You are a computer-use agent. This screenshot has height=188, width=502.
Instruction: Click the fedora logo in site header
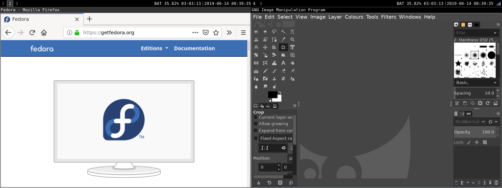click(42, 48)
